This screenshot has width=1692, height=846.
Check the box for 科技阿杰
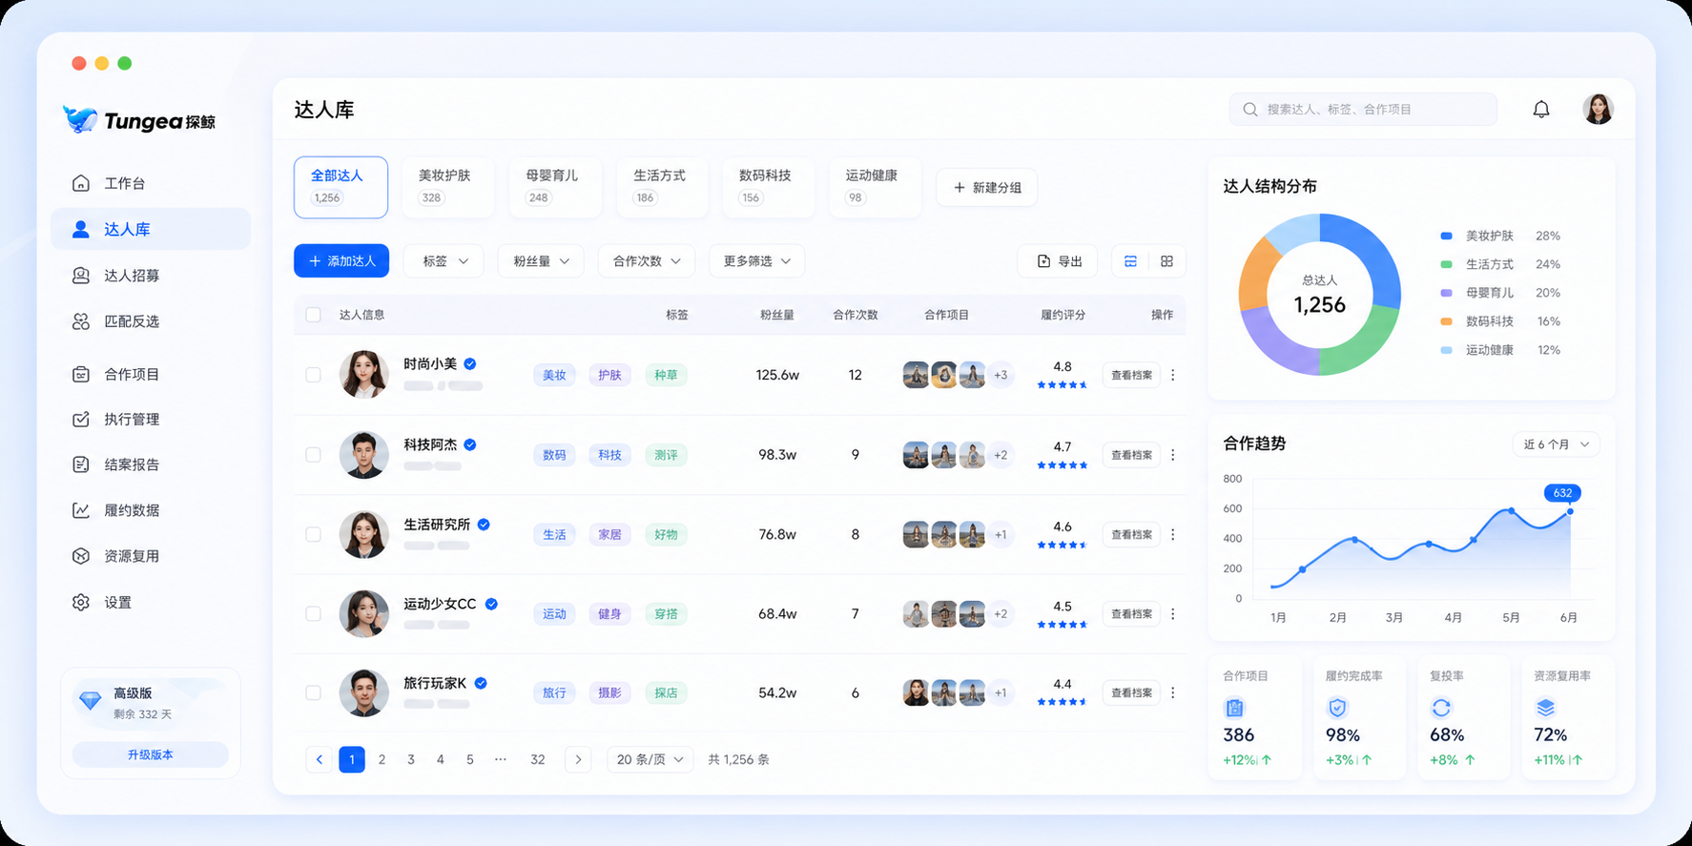point(313,455)
